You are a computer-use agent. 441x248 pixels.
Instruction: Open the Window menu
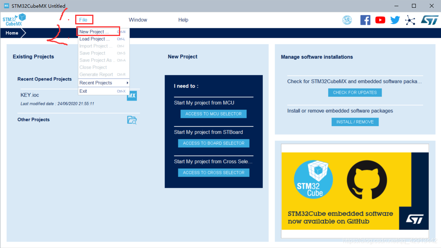[x=138, y=20]
